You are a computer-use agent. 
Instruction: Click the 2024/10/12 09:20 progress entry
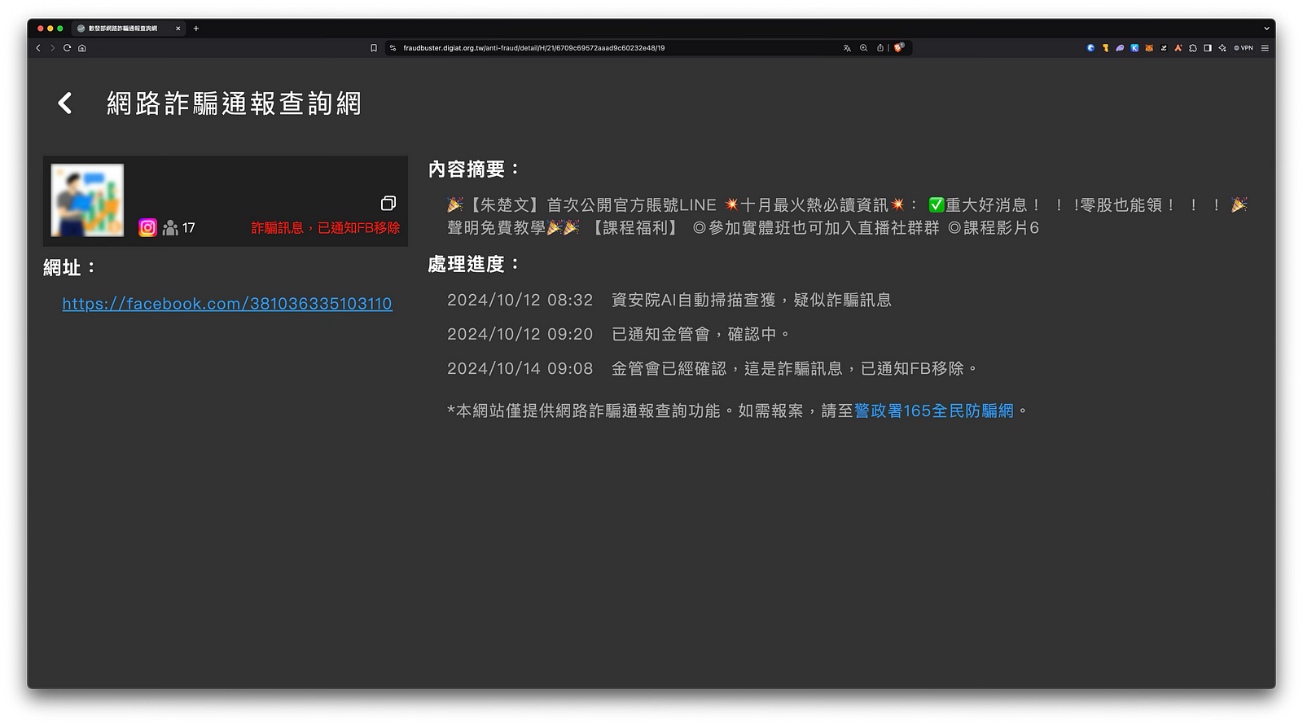(x=619, y=335)
